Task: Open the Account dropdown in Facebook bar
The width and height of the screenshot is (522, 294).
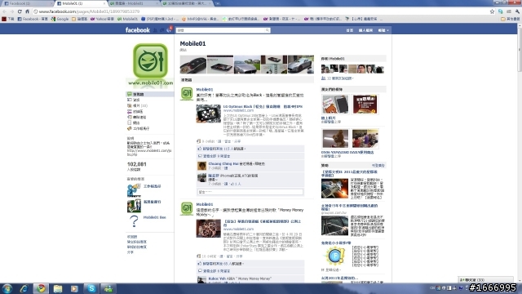Action: coord(383,30)
